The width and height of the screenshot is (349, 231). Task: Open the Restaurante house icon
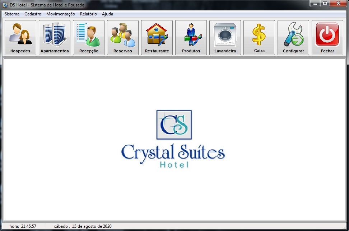(157, 38)
